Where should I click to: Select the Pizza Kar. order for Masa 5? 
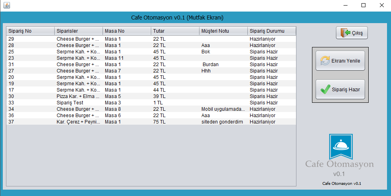tap(78, 96)
